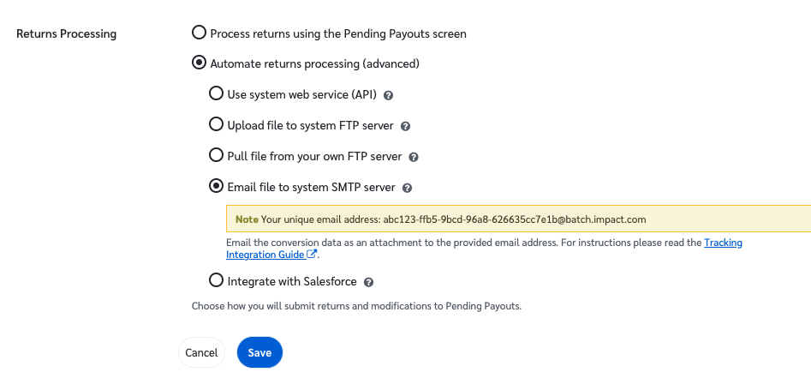Click the 'Choose how you will submit returns' text
This screenshot has height=384, width=811.
[x=356, y=305]
